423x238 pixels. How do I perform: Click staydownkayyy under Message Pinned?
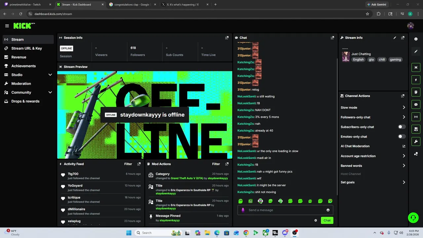tap(170, 220)
